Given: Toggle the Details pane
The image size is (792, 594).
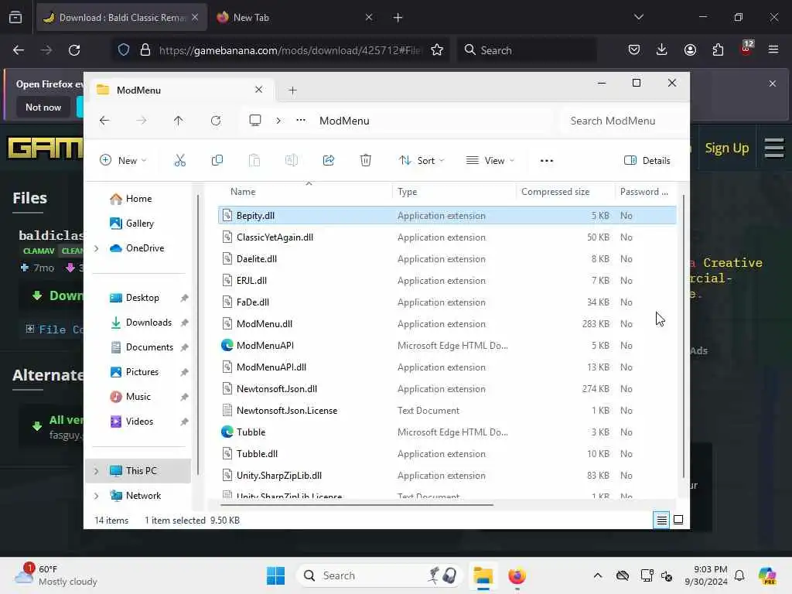Looking at the screenshot, I should tap(647, 161).
